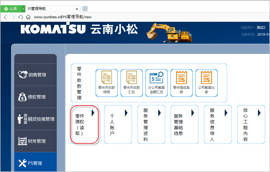Go forward with browser forward arrow
This screenshot has width=270, height=172.
pos(13,17)
